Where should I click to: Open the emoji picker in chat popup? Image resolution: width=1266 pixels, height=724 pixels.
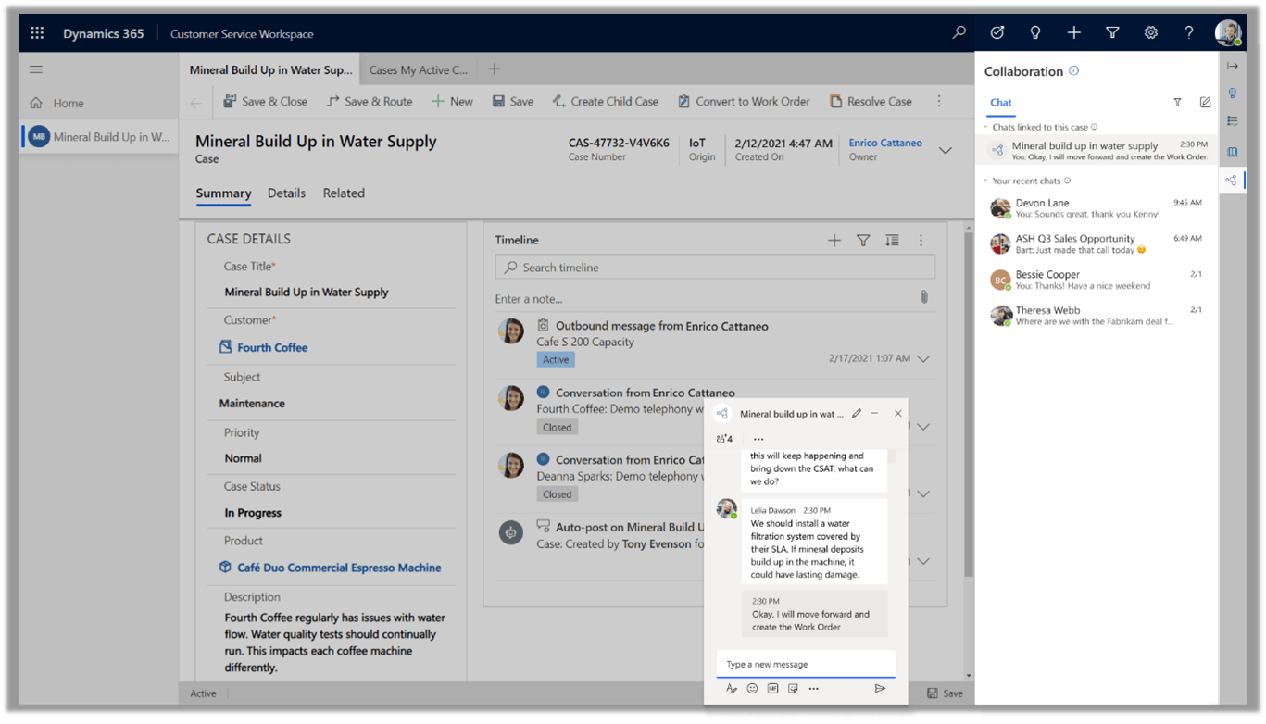click(752, 689)
